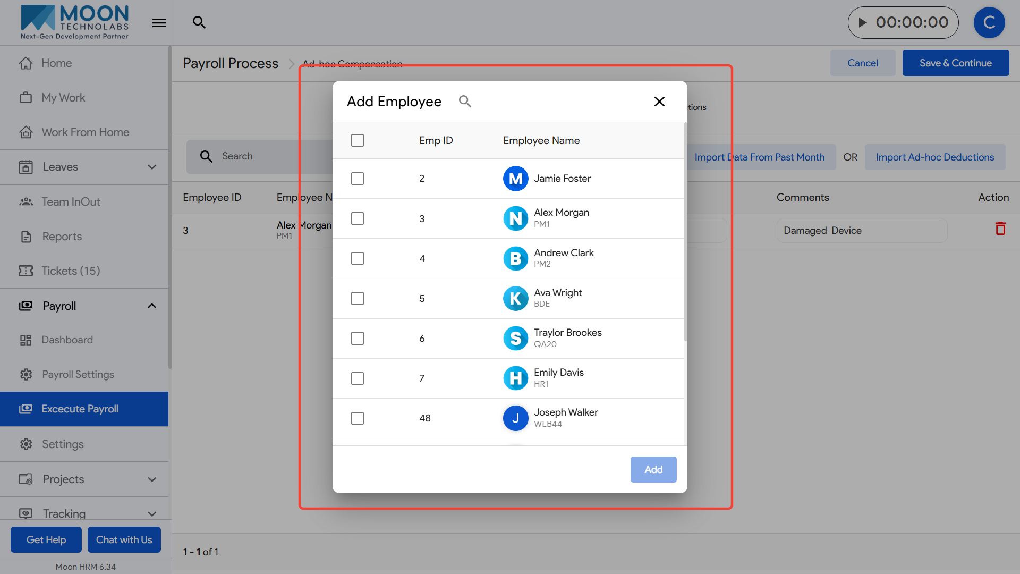Check the box for Andrew Clark
The height and width of the screenshot is (574, 1020).
pyautogui.click(x=358, y=258)
